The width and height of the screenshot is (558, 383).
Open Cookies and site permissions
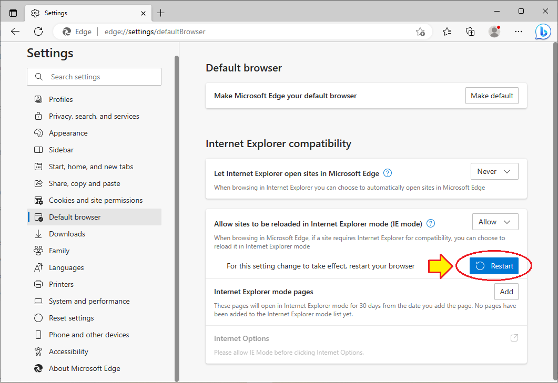click(94, 200)
